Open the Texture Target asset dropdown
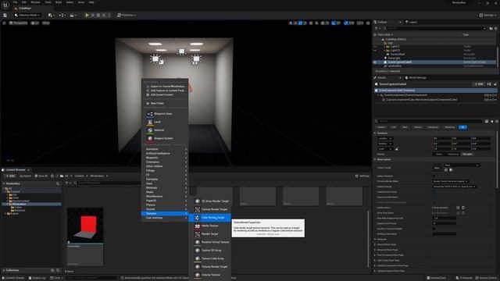This screenshot has height=281, width=500. click(x=461, y=165)
